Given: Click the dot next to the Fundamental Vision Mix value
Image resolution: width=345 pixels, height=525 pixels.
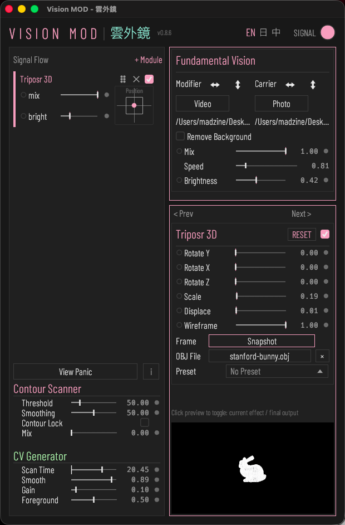Looking at the screenshot, I should tap(326, 152).
